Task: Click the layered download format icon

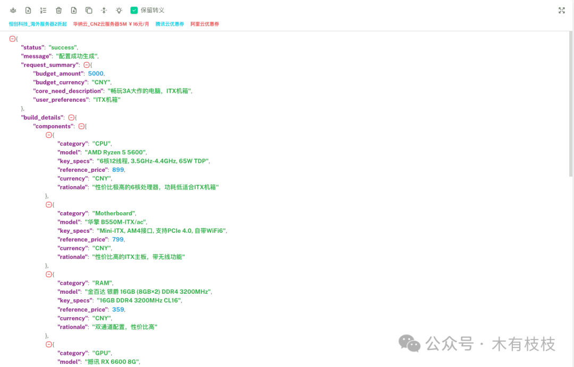Action: pyautogui.click(x=13, y=10)
